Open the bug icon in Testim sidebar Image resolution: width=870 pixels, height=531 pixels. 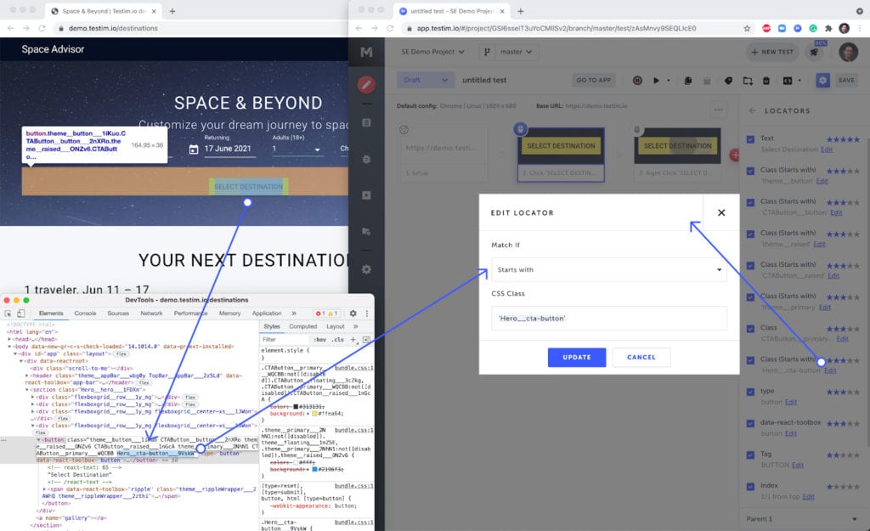[x=366, y=159]
